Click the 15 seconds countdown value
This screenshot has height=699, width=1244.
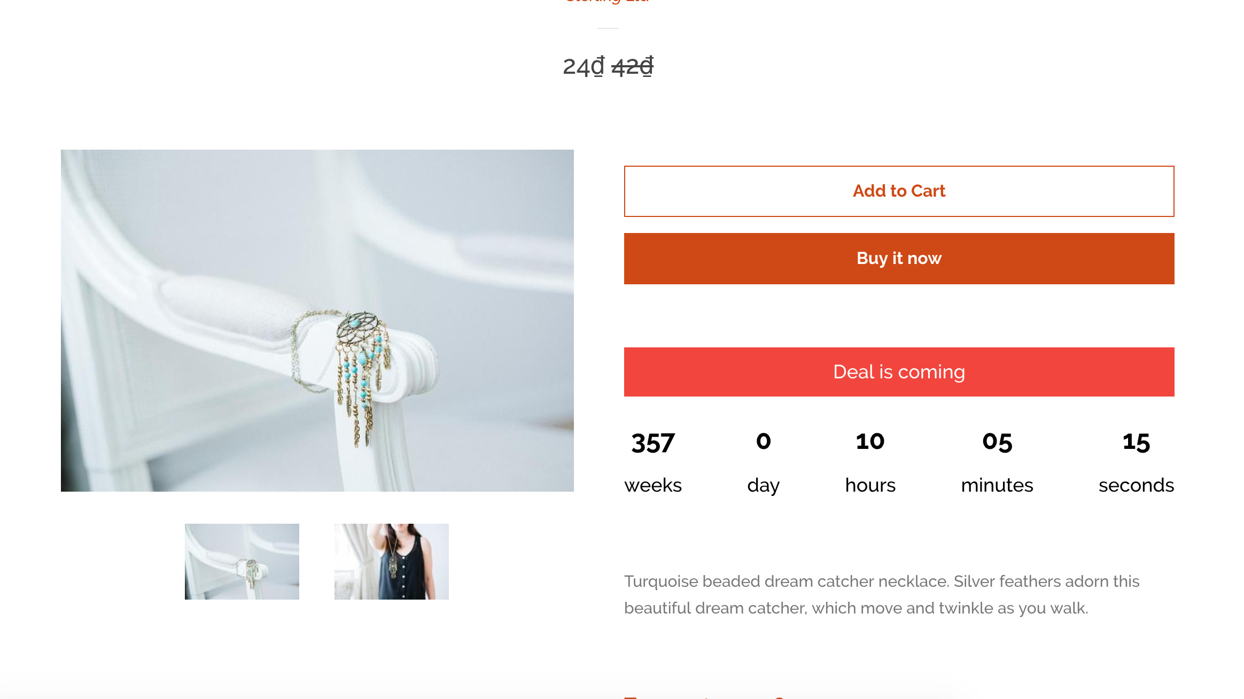pos(1136,442)
